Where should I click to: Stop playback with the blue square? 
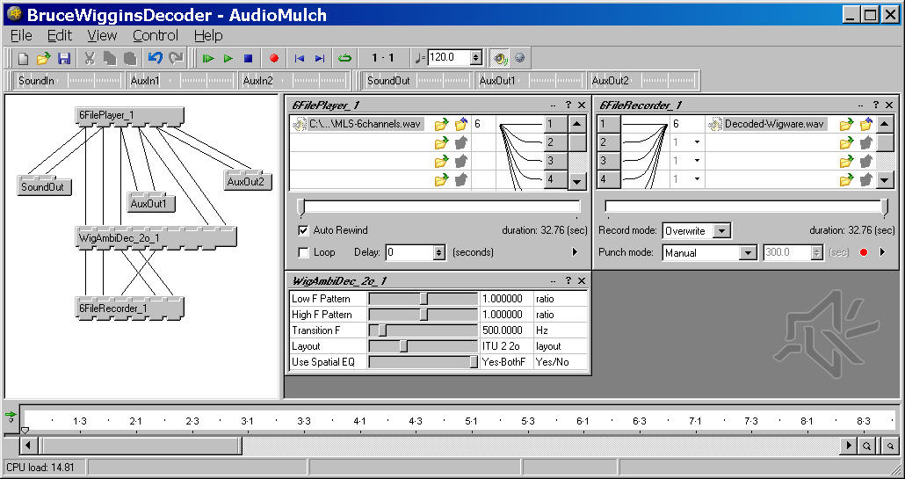[x=248, y=58]
